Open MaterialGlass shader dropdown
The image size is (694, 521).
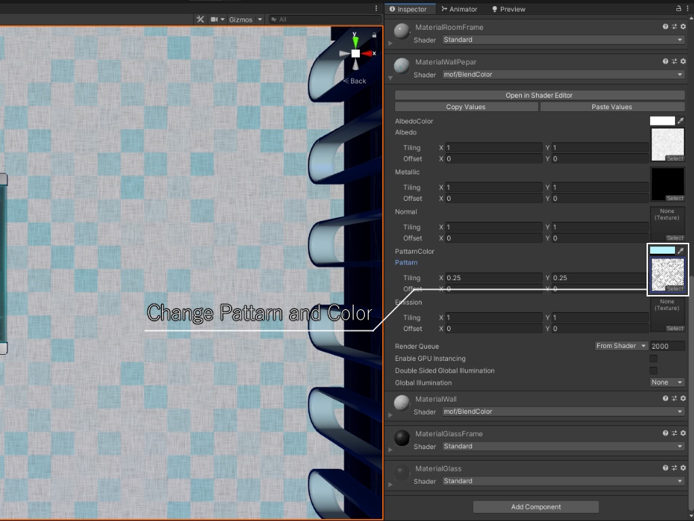[563, 481]
